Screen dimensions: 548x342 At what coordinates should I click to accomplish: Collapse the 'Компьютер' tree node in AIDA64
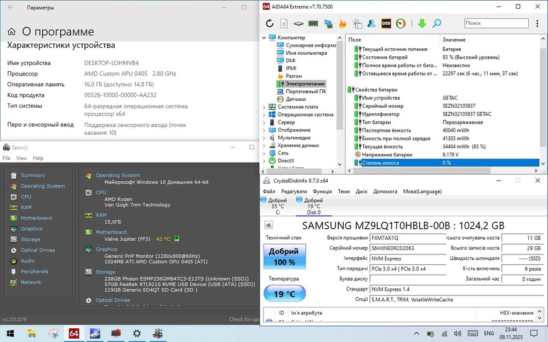pyautogui.click(x=264, y=38)
